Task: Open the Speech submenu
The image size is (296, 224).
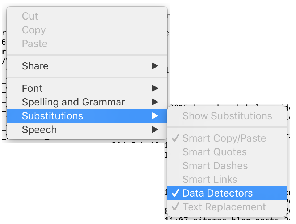Action: [87, 130]
